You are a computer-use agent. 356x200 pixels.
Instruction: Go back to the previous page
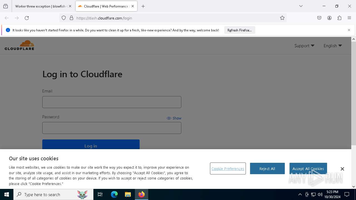7,18
